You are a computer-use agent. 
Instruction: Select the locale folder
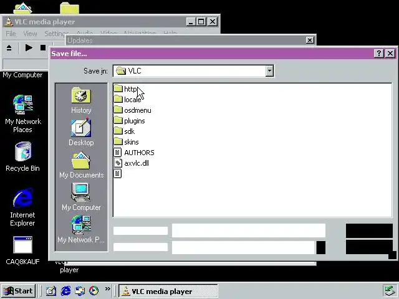pyautogui.click(x=127, y=100)
